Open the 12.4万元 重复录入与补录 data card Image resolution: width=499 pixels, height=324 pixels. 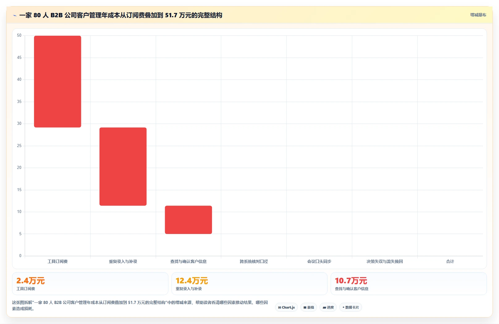pyautogui.click(x=249, y=284)
